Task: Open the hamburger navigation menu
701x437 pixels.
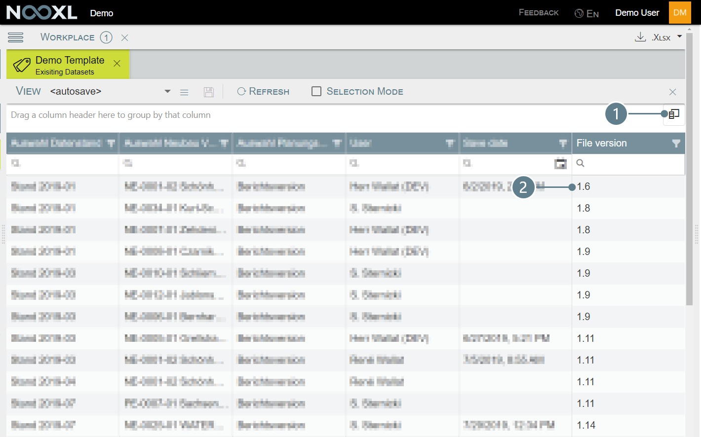Action: click(15, 37)
